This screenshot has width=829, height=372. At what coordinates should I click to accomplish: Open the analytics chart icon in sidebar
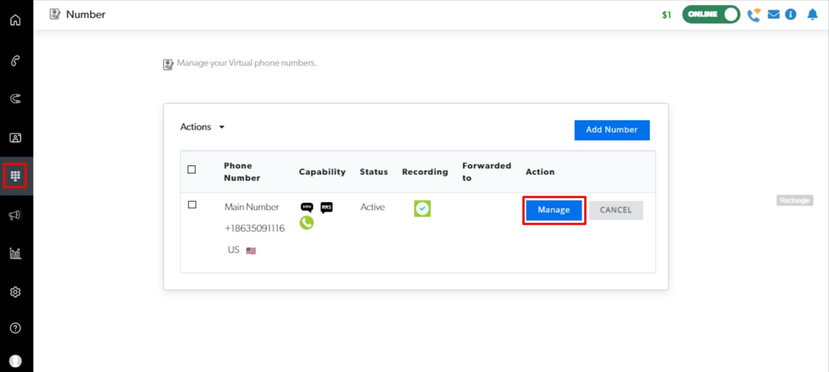15,253
